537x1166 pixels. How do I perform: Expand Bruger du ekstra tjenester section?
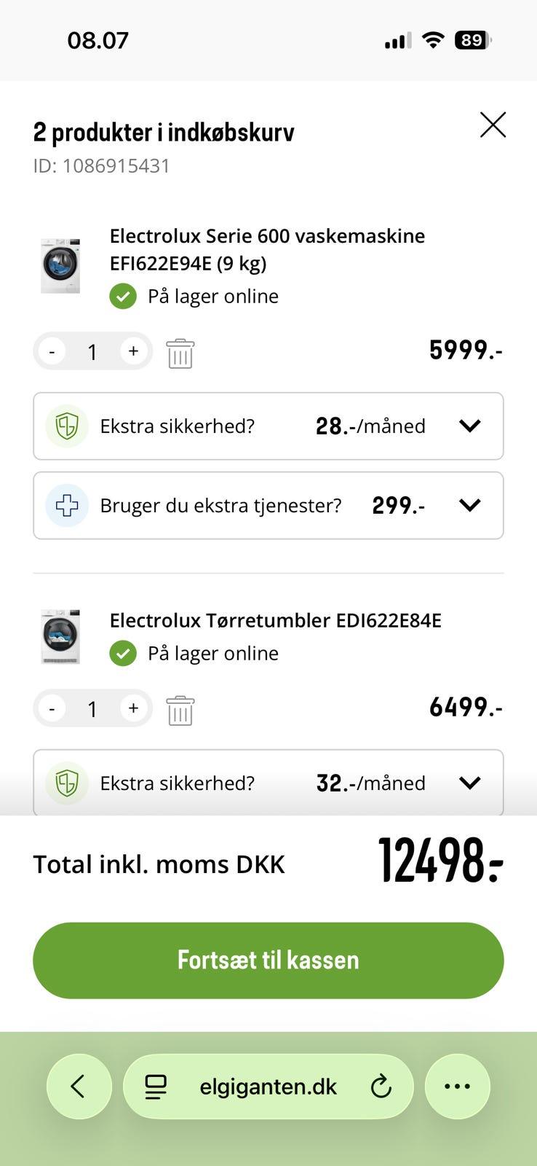(470, 505)
